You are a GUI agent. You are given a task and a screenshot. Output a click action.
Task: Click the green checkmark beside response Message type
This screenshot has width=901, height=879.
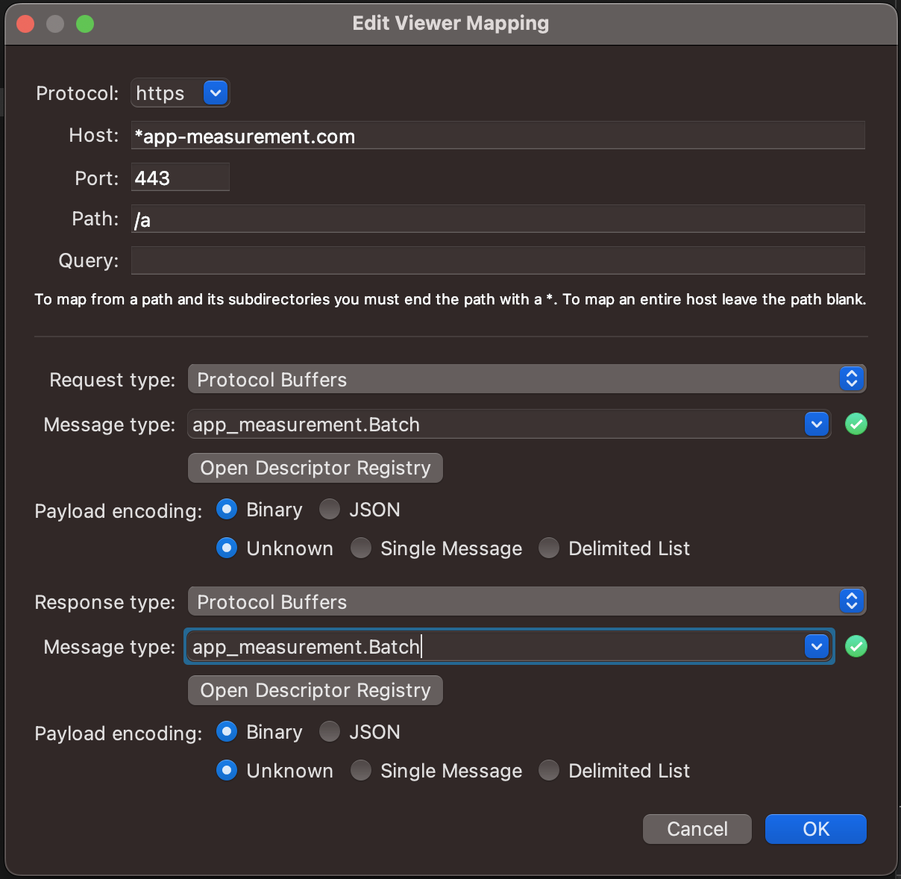point(856,646)
